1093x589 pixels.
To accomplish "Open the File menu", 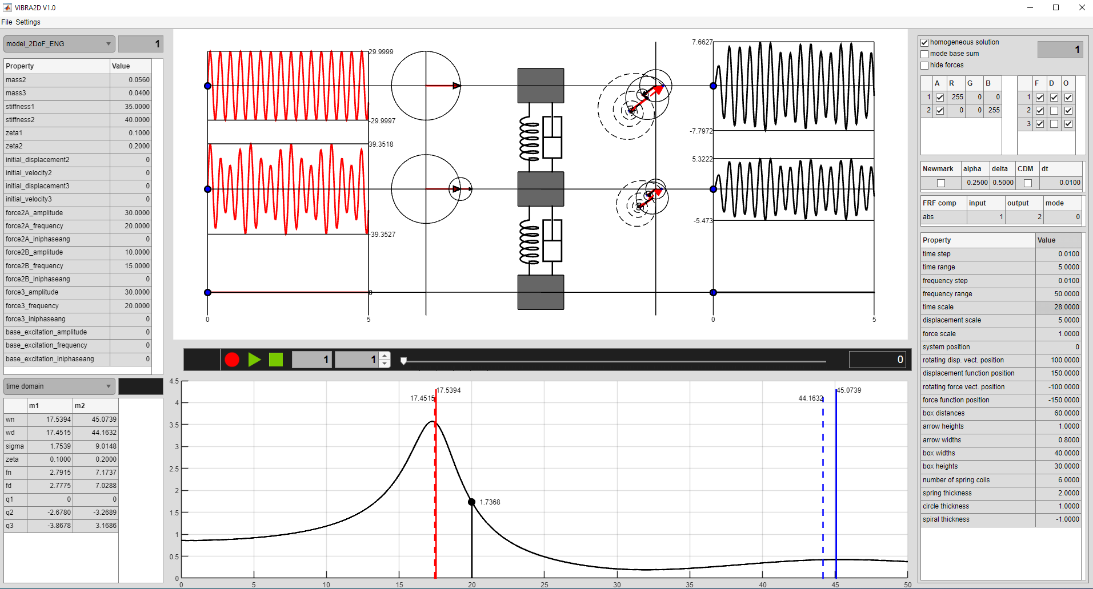I will pos(7,22).
